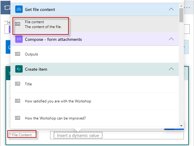This screenshot has width=194, height=146.
Task: Collapse the Get file content section
Action: pyautogui.click(x=171, y=9)
